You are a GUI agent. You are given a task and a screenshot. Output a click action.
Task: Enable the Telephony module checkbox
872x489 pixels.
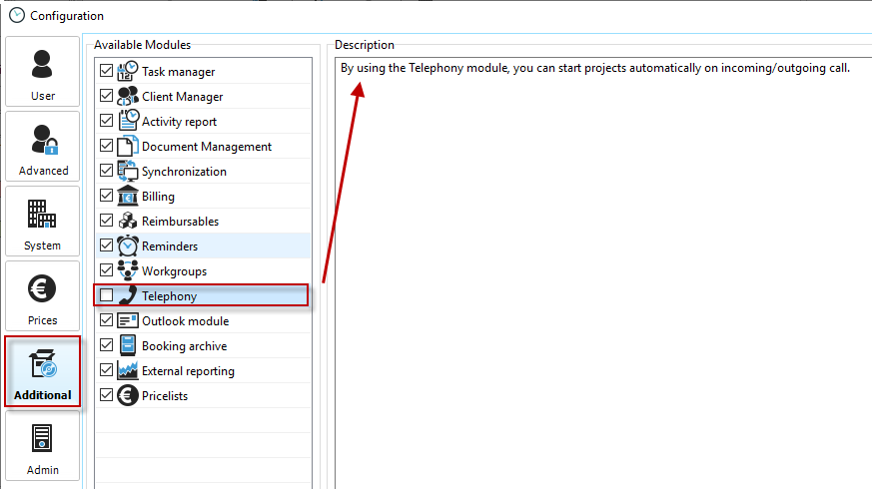click(106, 296)
